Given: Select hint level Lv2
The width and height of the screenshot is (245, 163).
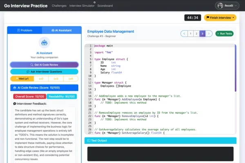Looking at the screenshot, I should [x=41, y=79].
